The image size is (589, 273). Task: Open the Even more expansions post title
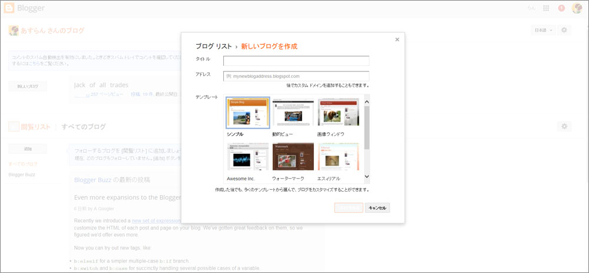pyautogui.click(x=128, y=198)
